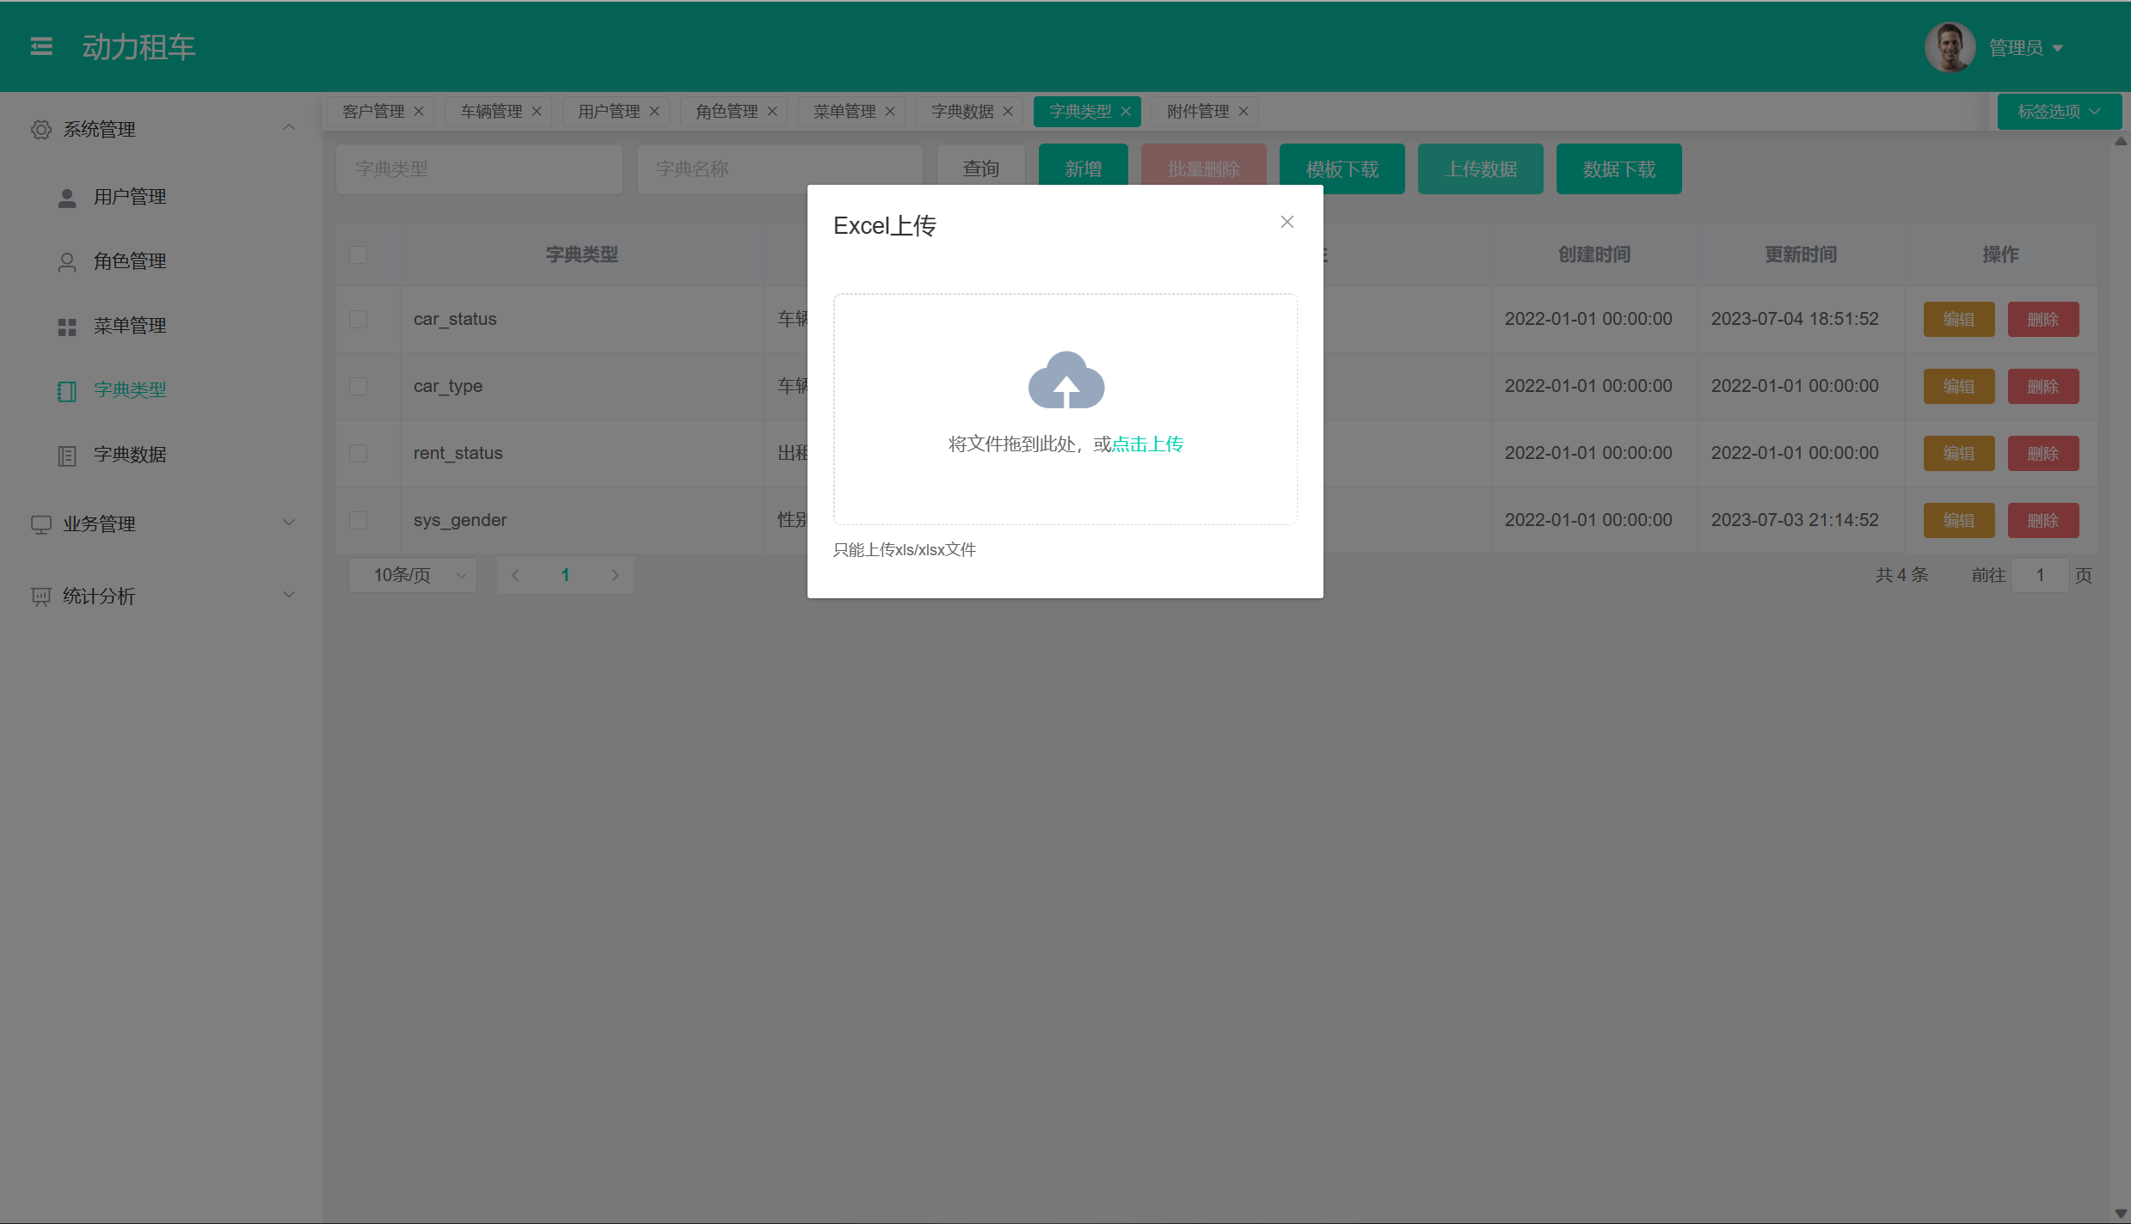
Task: Close the 菜单管理 tab with its X
Action: coord(890,112)
